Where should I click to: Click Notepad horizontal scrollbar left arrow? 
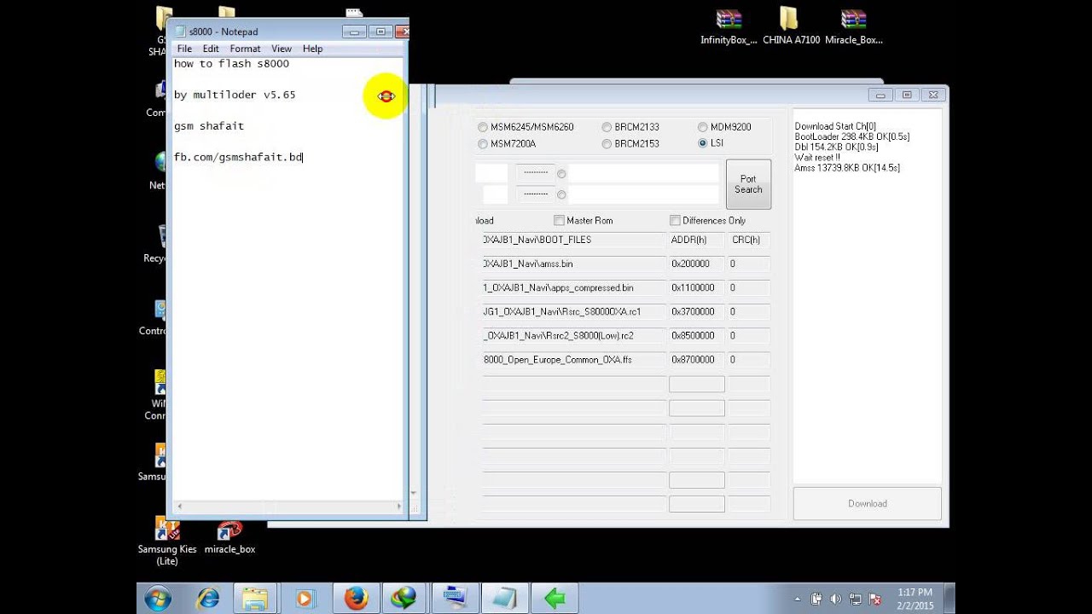point(179,507)
